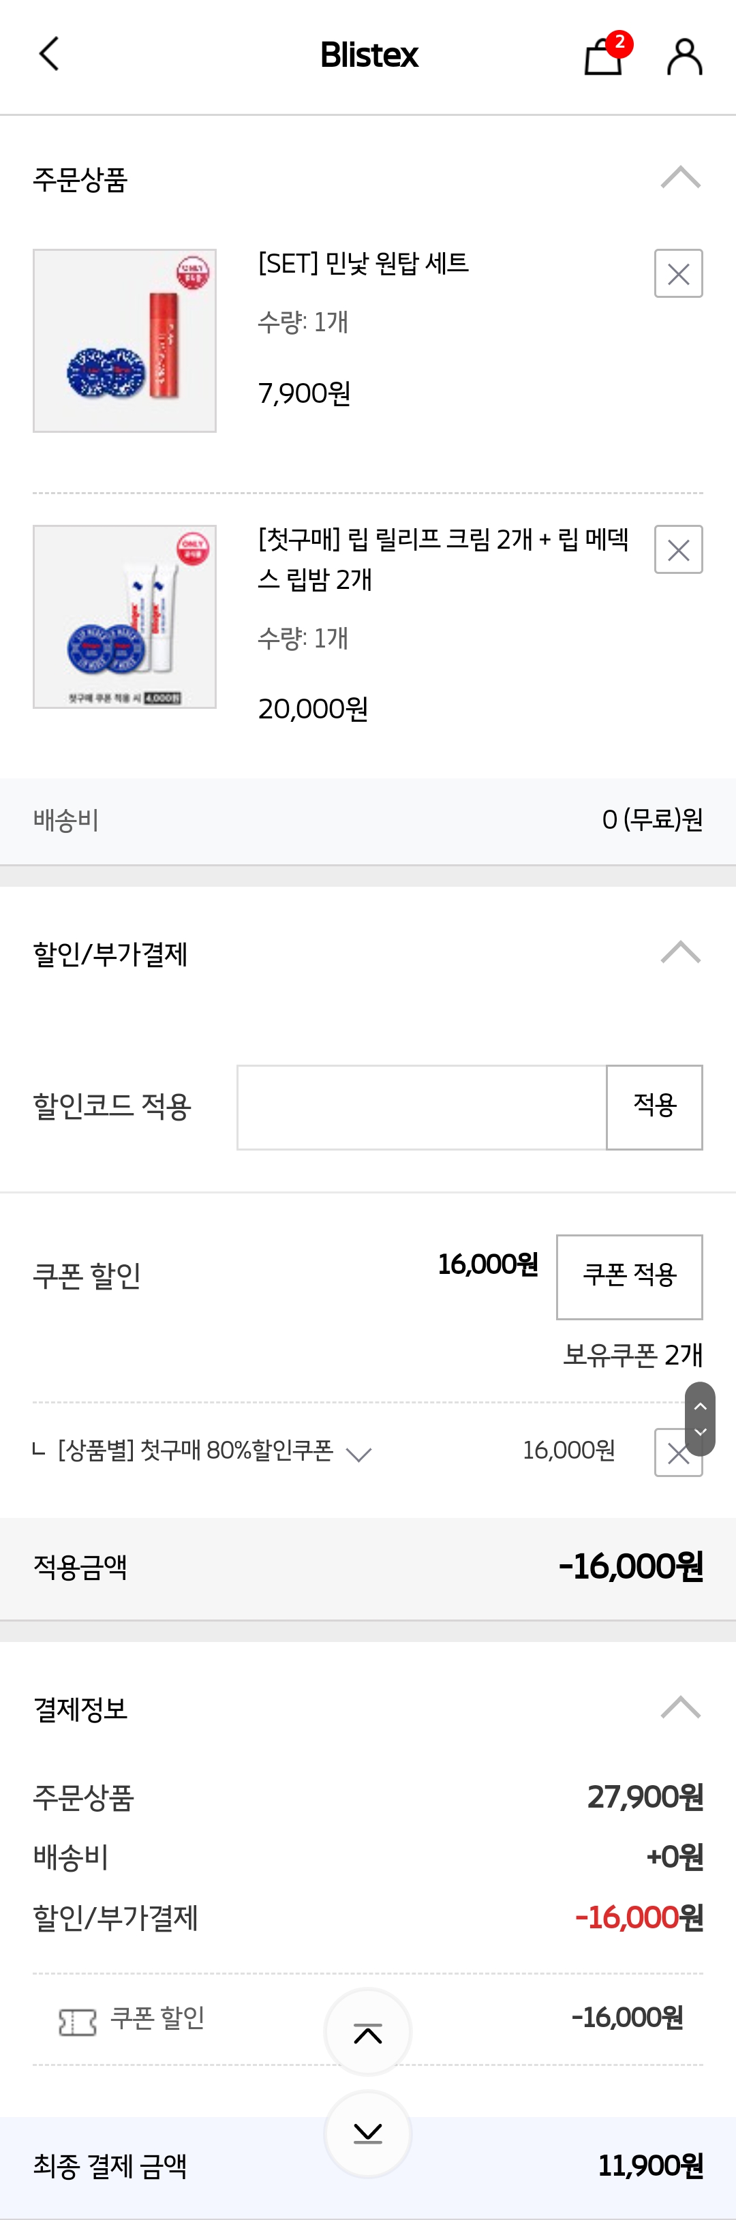Go back using the left arrow

[x=49, y=55]
